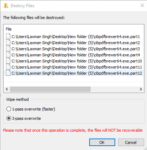Image resolution: width=147 pixels, height=150 pixels.
Task: Click the horizontal scrollbar thumb
Action: click(50, 89)
